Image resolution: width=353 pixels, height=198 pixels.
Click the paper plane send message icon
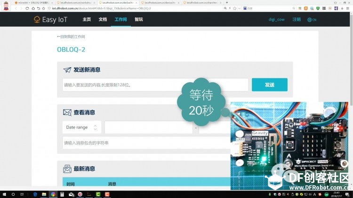[67, 70]
